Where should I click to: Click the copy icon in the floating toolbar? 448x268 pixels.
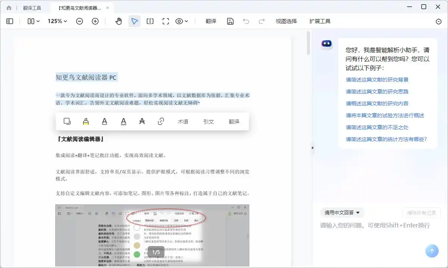click(x=67, y=121)
